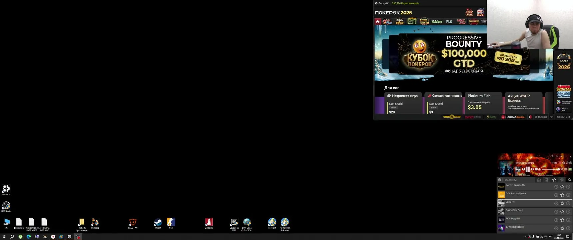The width and height of the screenshot is (573, 240).
Task: Open the radio player equalizer
Action: click(x=565, y=169)
